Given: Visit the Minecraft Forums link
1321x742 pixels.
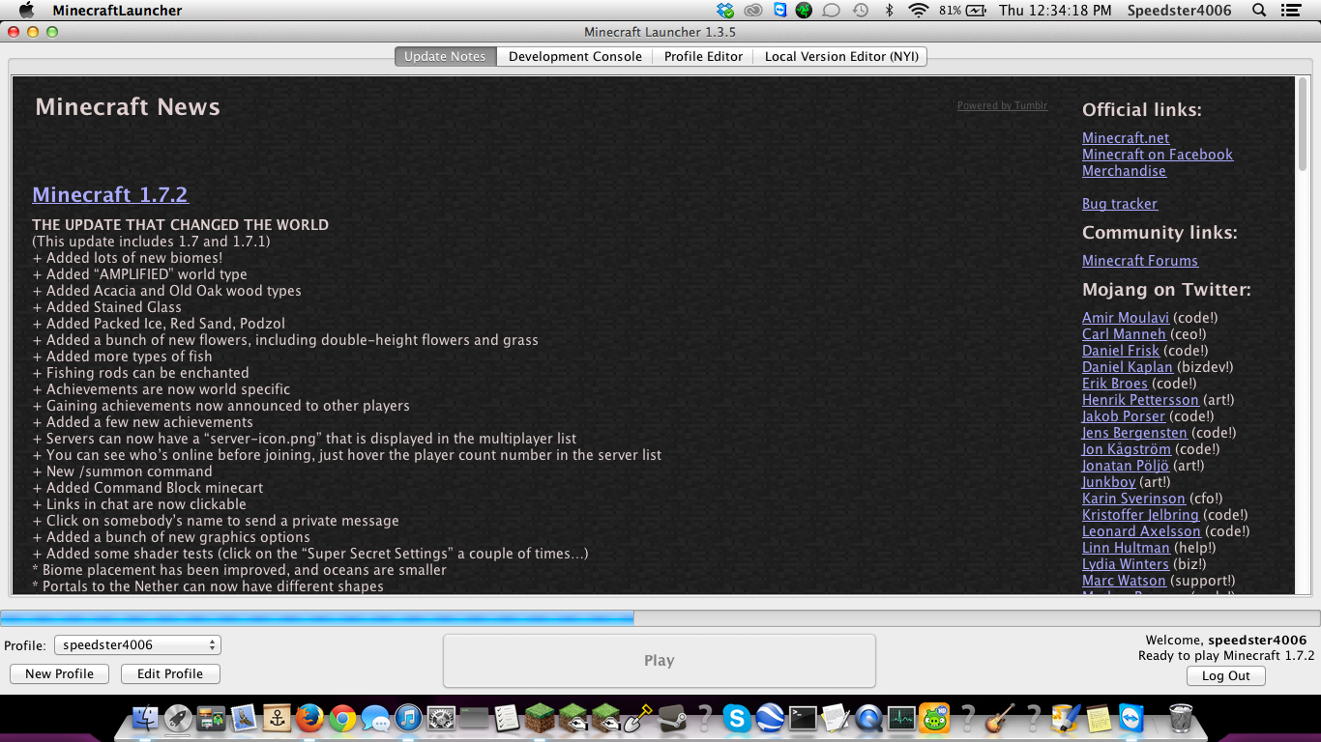Looking at the screenshot, I should click(x=1140, y=261).
